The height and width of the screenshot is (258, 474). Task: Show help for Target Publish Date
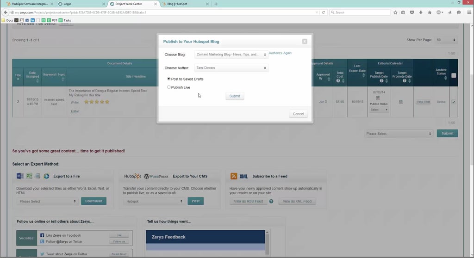pos(381,80)
